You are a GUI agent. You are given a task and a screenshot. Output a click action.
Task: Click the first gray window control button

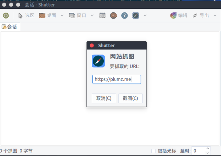coord(4,5)
